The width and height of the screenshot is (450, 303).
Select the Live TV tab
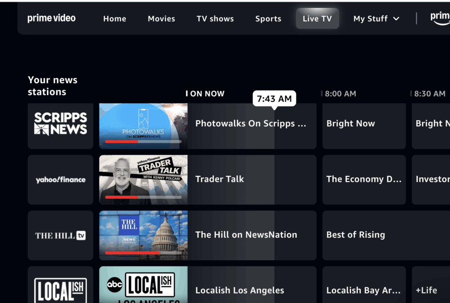point(317,18)
